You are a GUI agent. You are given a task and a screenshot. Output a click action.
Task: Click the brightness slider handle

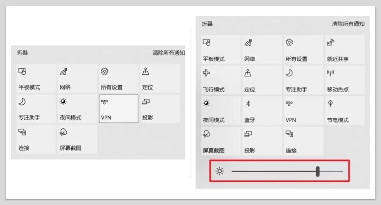tap(318, 171)
